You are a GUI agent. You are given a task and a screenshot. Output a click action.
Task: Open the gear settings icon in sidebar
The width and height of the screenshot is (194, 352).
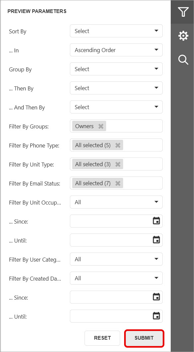pyautogui.click(x=183, y=36)
